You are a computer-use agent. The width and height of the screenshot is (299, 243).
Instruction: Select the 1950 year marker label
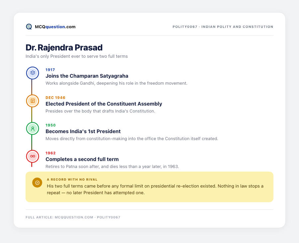pyautogui.click(x=50, y=125)
